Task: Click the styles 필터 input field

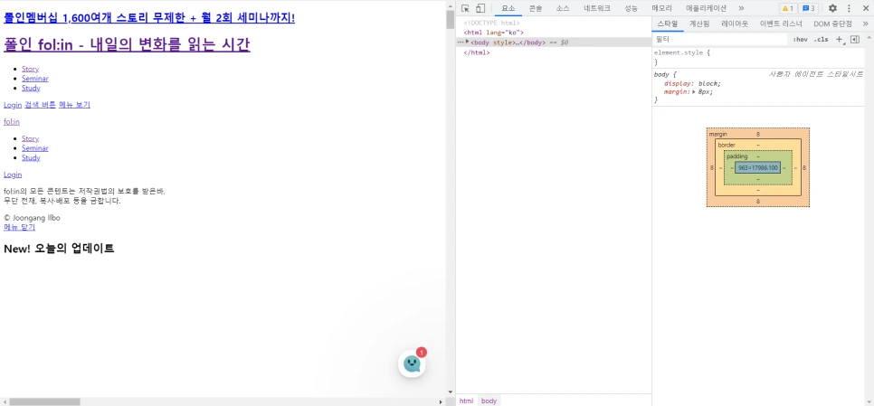Action: point(720,40)
